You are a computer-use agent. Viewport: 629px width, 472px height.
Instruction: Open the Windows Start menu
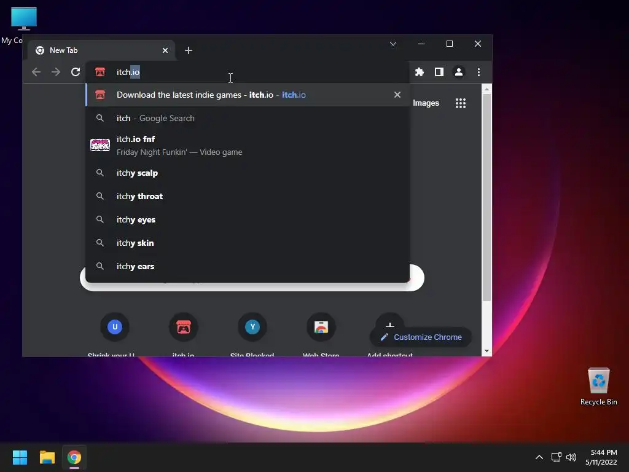[20, 457]
